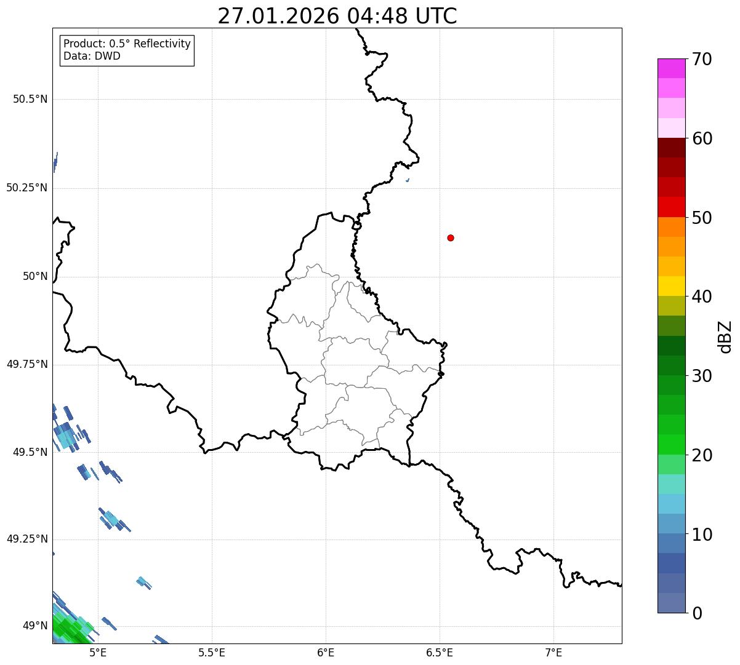The height and width of the screenshot is (665, 740).
Task: Click the dark maroon swatch just below 60 dBZ
Action: (x=671, y=148)
